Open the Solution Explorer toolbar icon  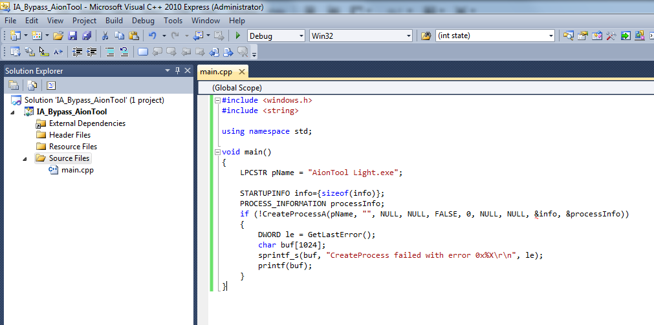[x=568, y=36]
